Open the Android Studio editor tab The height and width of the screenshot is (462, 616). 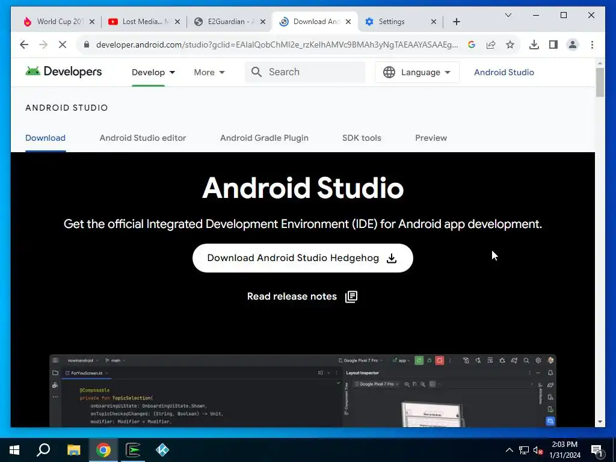click(x=143, y=138)
